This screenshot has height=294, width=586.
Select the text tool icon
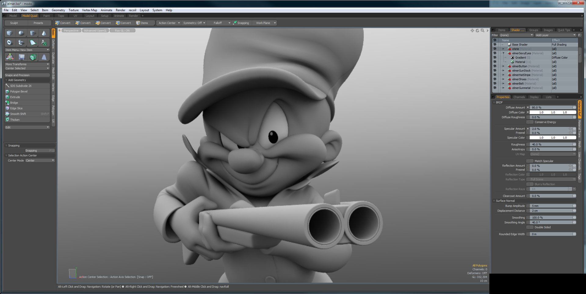pos(44,43)
